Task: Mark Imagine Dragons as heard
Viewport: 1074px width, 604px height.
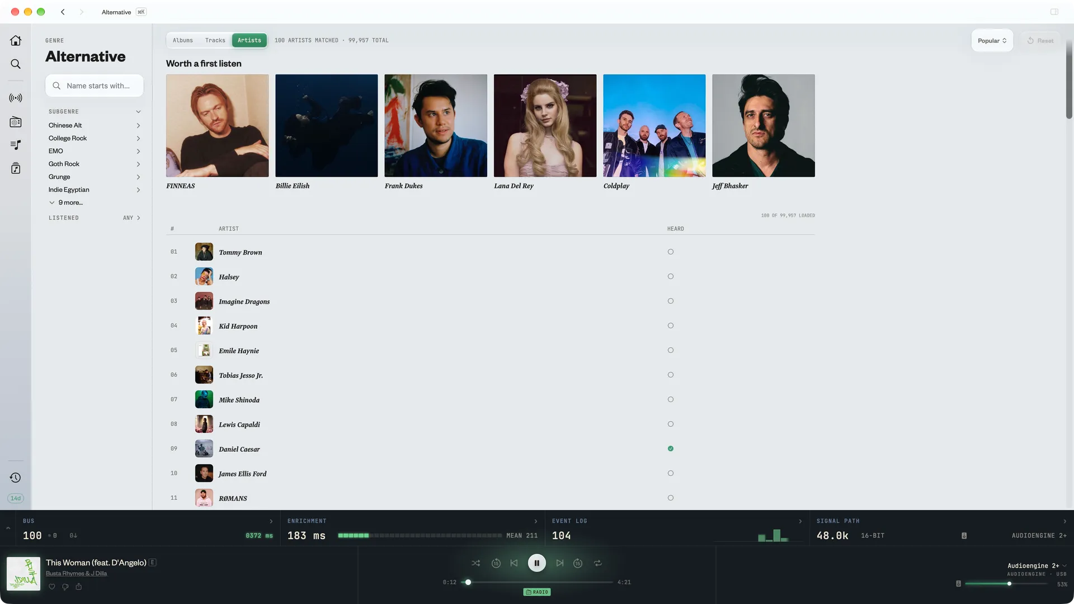Action: (670, 301)
